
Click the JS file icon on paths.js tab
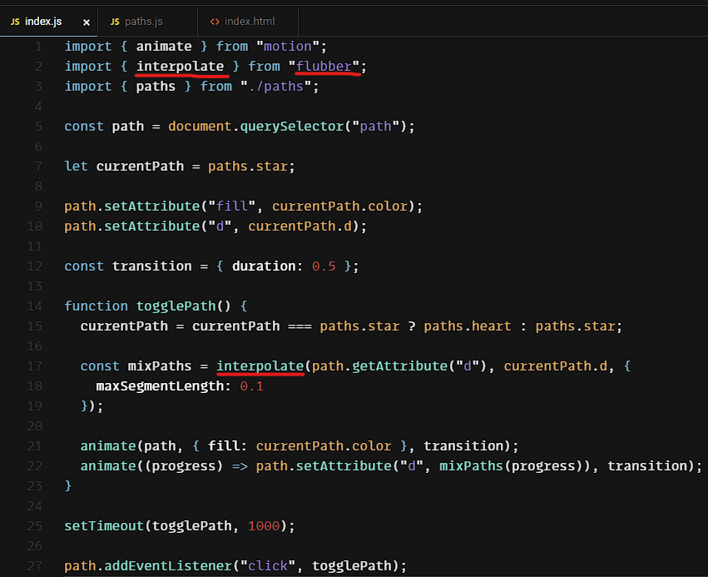click(x=116, y=21)
